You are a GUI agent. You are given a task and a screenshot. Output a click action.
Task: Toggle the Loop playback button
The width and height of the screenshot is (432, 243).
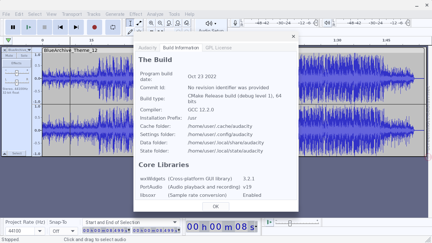pos(113,27)
